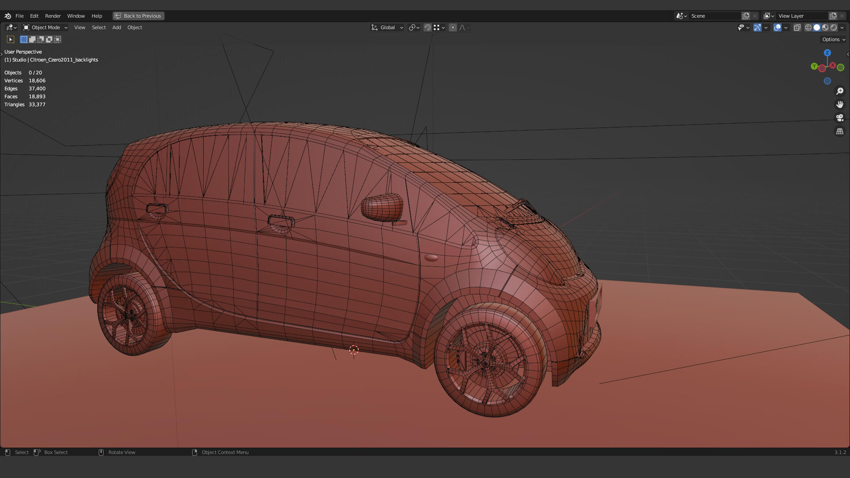Choose the Invert selection mode icon
Viewport: 850px width, 478px height.
pyautogui.click(x=49, y=39)
